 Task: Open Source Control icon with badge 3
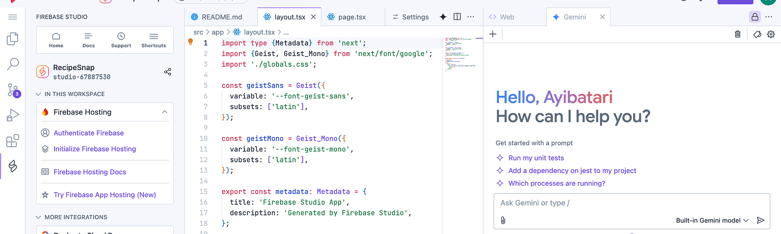pos(13,90)
